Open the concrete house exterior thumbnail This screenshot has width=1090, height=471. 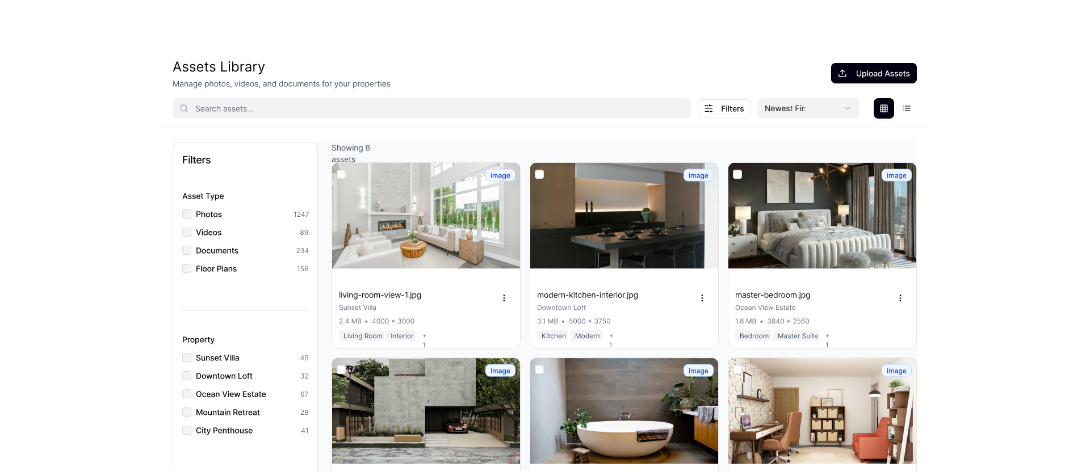(426, 411)
